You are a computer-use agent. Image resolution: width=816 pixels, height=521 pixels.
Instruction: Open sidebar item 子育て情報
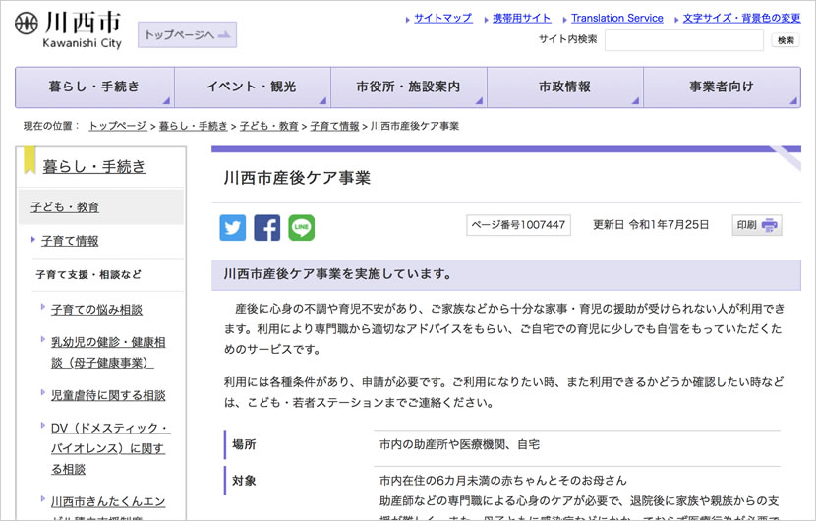[x=70, y=241]
